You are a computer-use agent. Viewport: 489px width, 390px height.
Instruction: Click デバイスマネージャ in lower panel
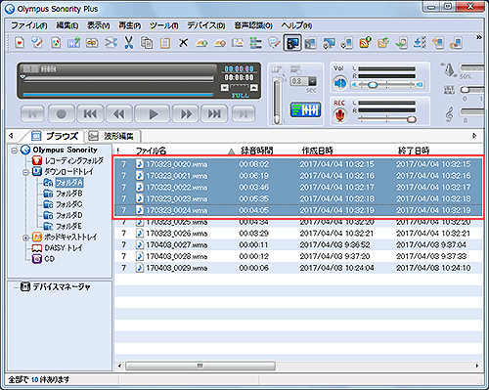pyautogui.click(x=62, y=286)
